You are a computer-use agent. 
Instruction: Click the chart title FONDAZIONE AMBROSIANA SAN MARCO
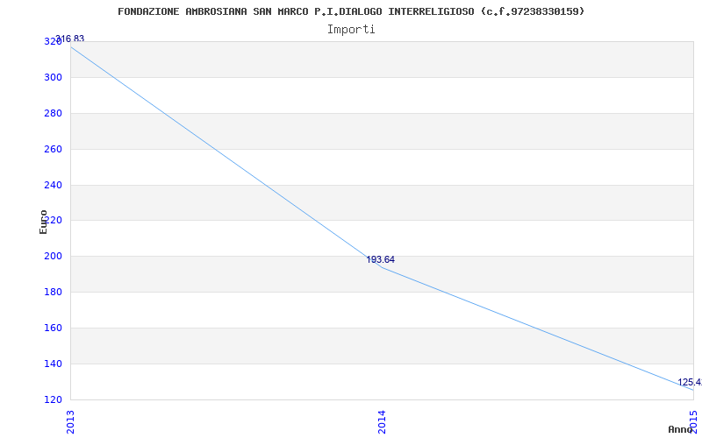(x=351, y=11)
